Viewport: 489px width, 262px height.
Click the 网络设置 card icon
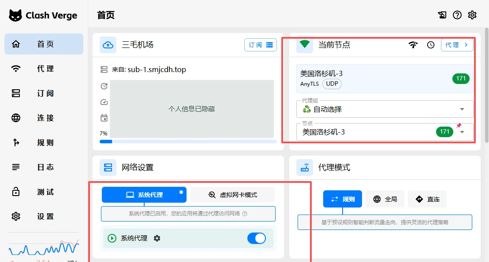point(108,167)
